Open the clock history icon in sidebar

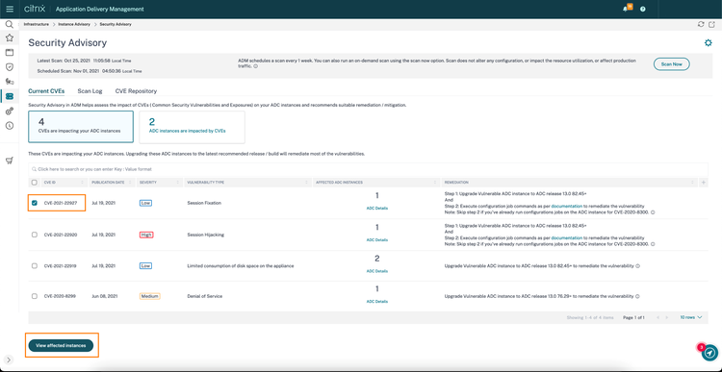tap(10, 126)
